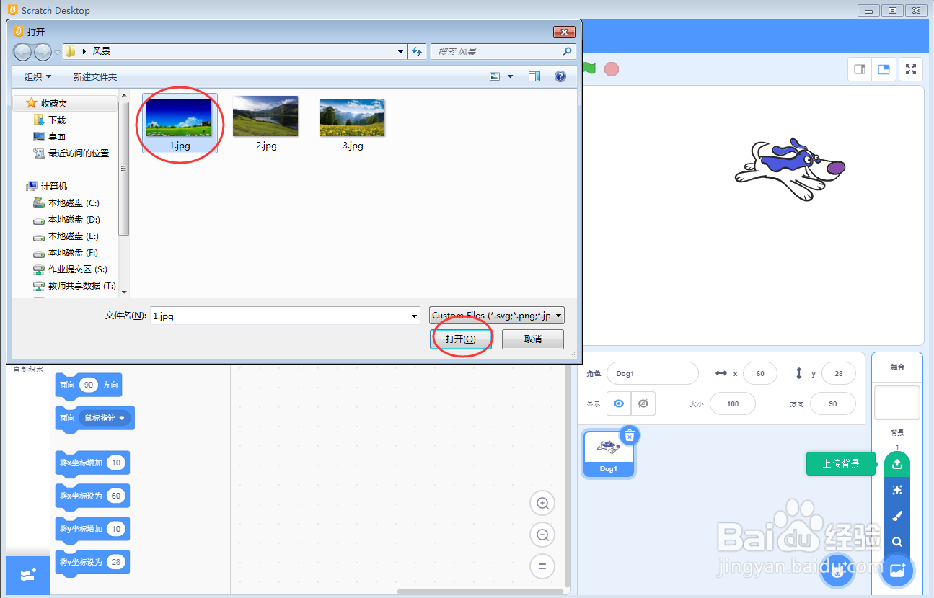Click the 方向 direction field 90
Screen dimensions: 934x598
(833, 404)
